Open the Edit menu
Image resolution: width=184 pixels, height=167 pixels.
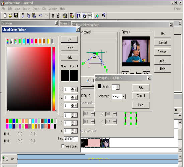[10, 9]
